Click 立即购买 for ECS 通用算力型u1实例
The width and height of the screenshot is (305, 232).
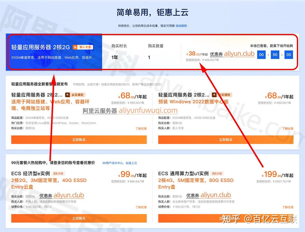[226, 218]
